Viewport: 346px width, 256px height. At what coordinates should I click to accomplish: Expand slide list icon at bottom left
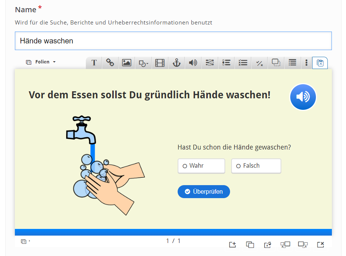(x=25, y=241)
